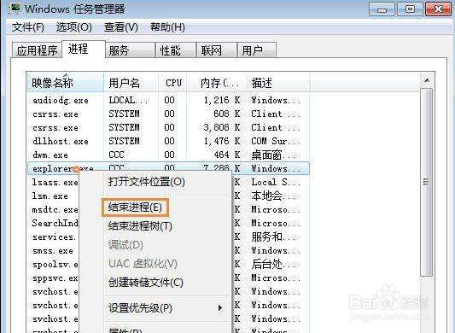Open the 查看(V) menu

click(x=120, y=27)
